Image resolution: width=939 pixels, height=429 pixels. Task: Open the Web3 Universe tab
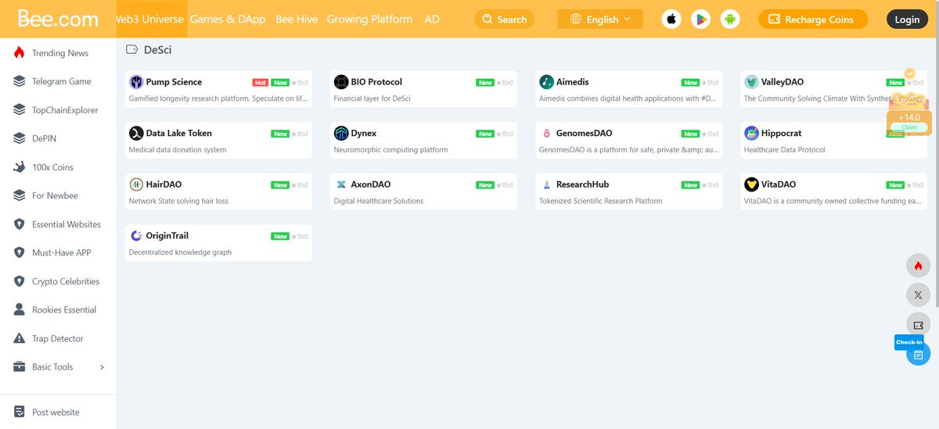tap(152, 19)
